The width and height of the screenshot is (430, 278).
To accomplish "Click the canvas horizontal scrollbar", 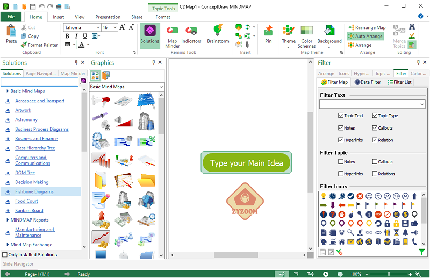I will coord(236,255).
